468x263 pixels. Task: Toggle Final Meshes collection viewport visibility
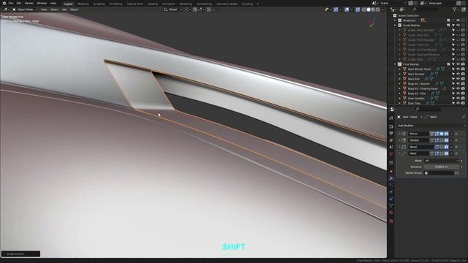click(x=458, y=64)
